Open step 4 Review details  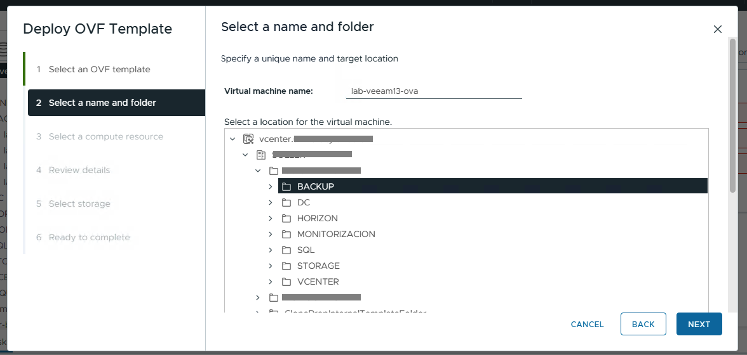click(x=116, y=170)
